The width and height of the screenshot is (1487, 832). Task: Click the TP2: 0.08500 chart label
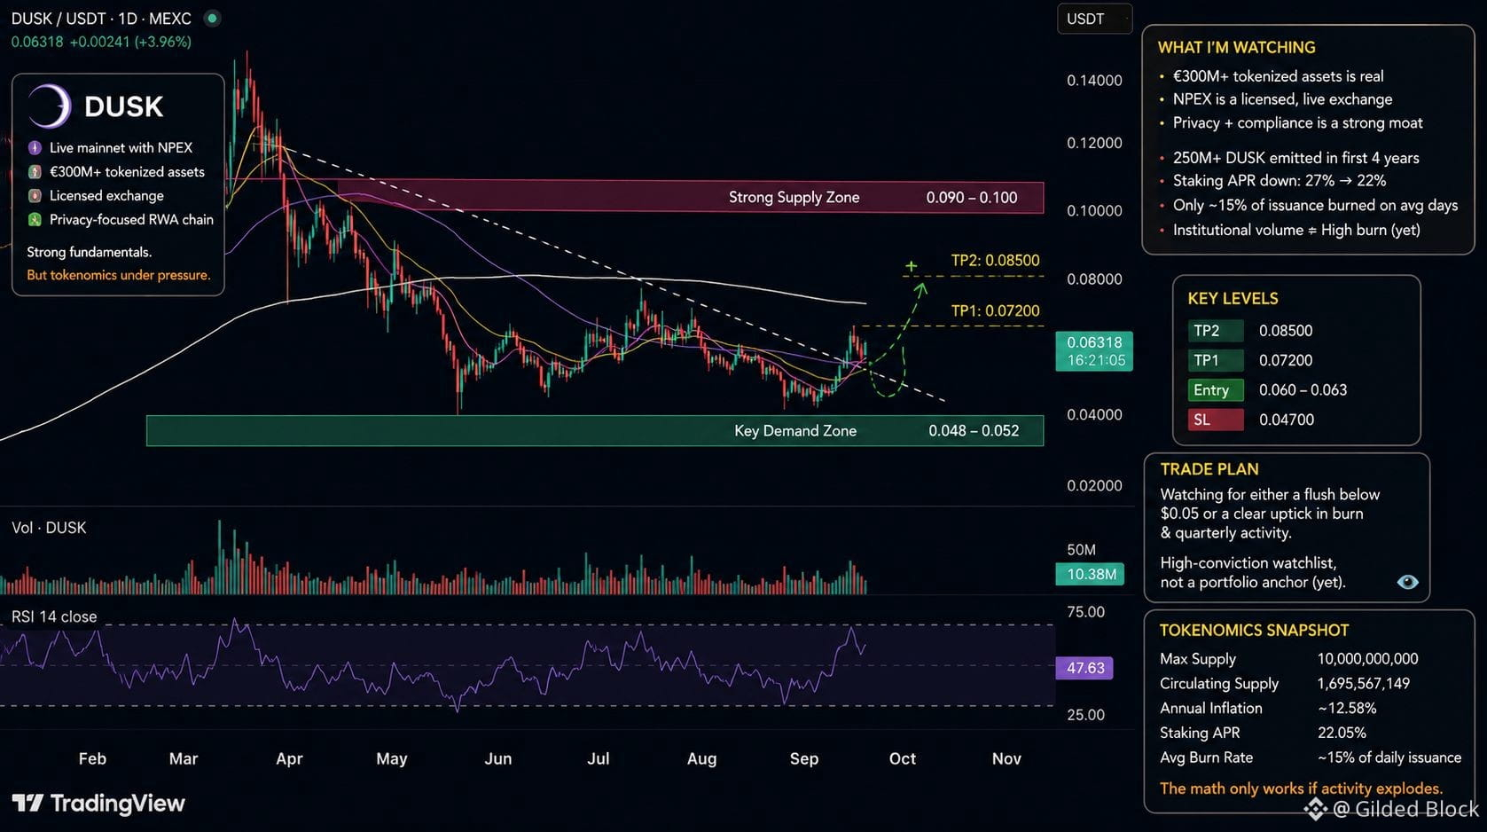pyautogui.click(x=995, y=261)
